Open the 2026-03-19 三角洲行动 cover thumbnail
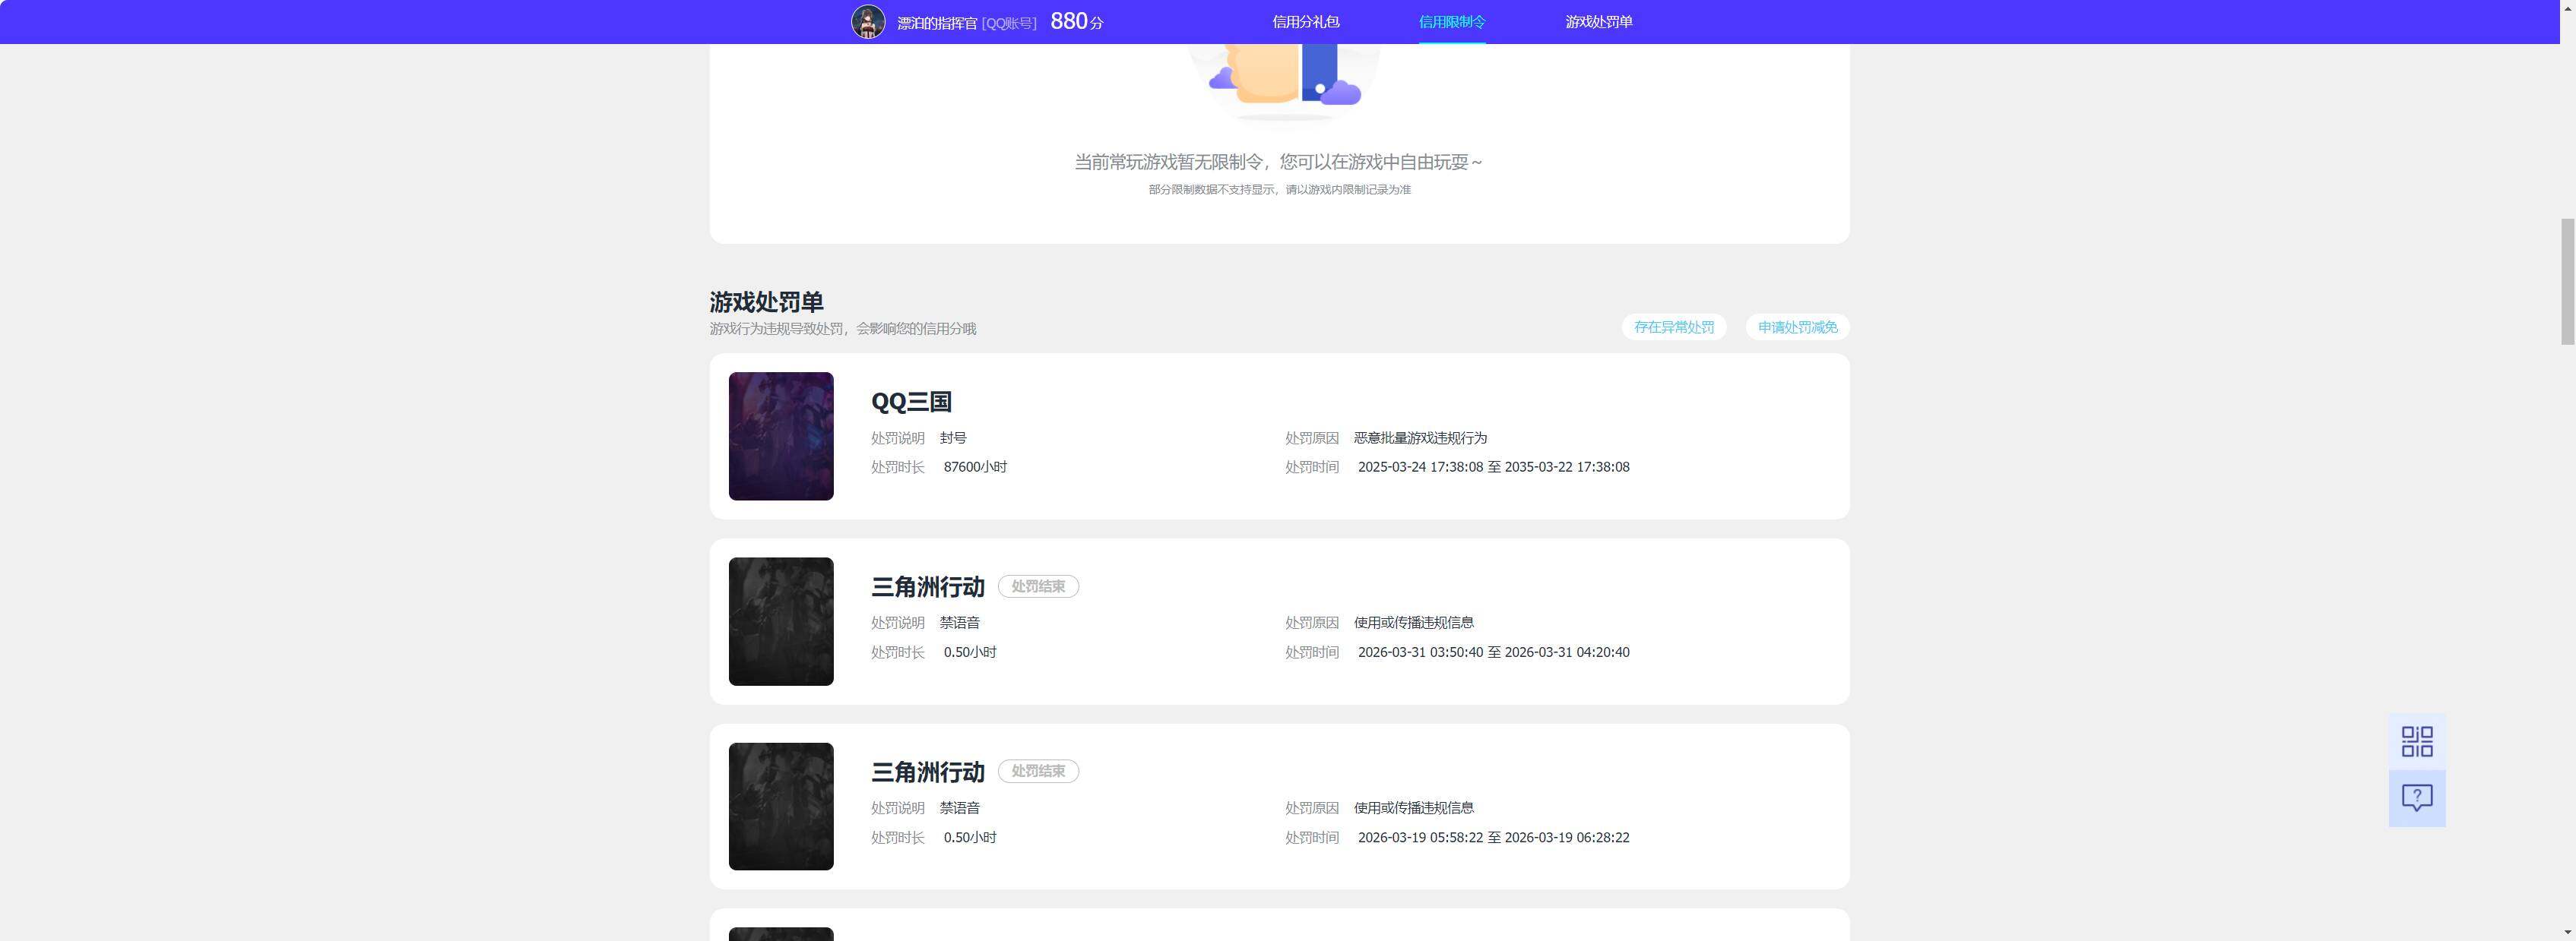The height and width of the screenshot is (941, 2576). click(x=781, y=806)
